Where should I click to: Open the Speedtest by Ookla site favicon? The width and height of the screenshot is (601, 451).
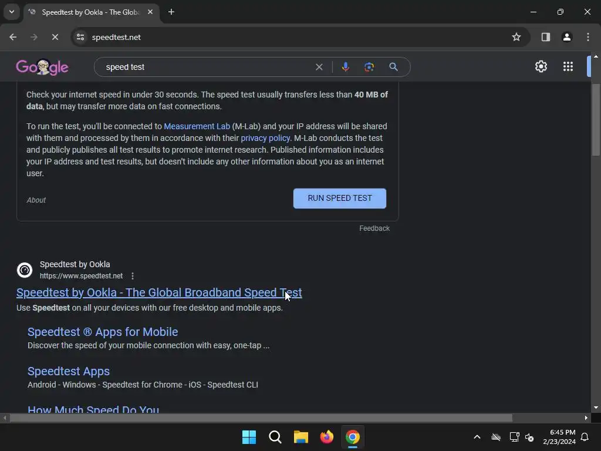click(x=25, y=270)
